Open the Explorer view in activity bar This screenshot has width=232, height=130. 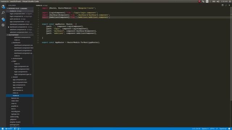(x=3, y=6)
